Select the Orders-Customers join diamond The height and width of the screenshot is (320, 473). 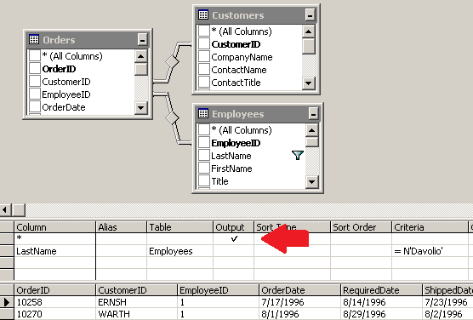coord(172,61)
